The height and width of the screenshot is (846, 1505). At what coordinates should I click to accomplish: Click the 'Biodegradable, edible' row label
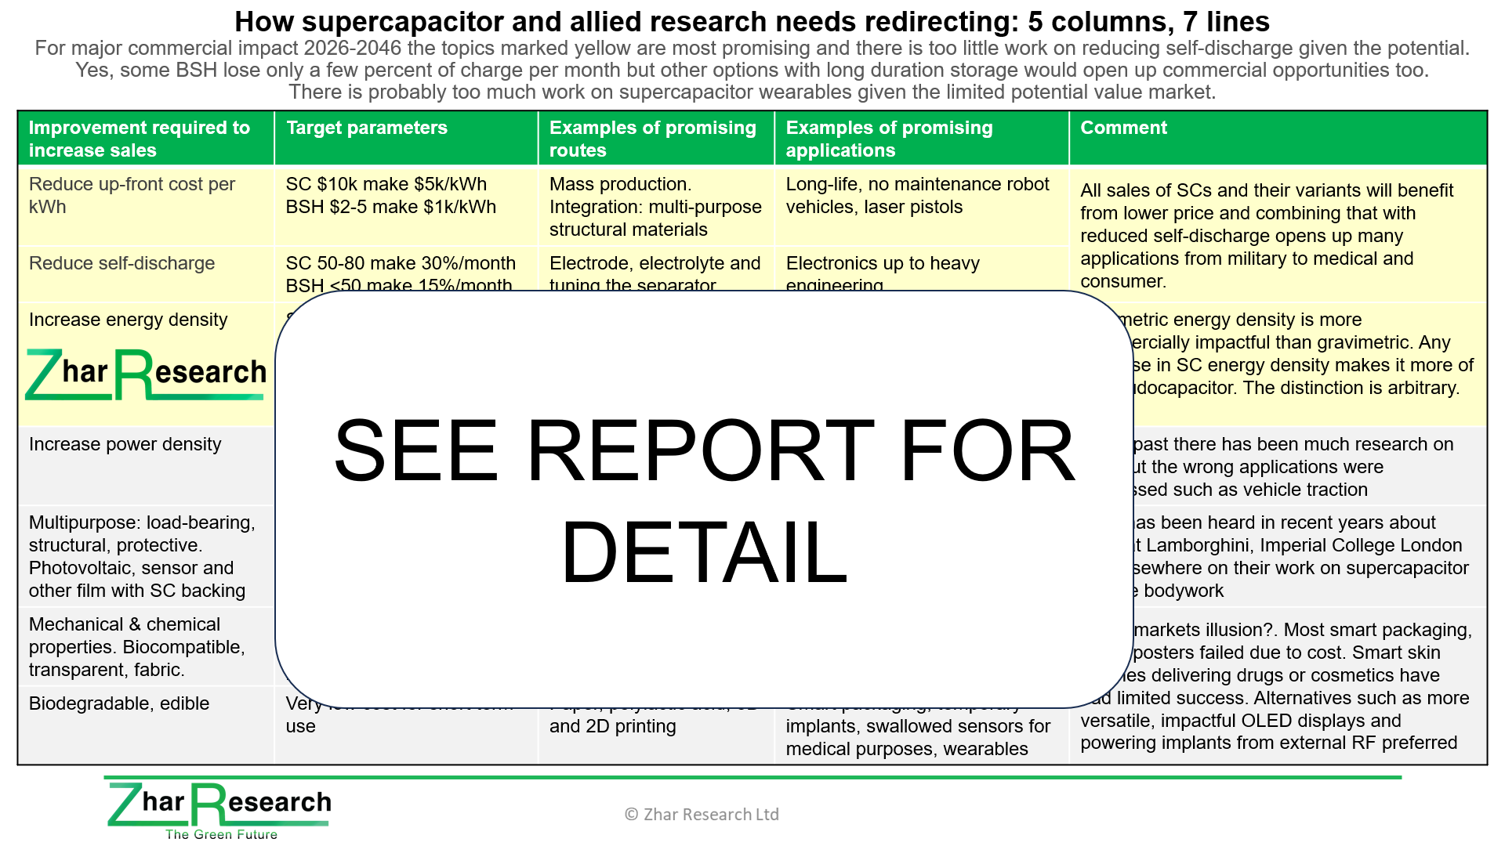(119, 703)
